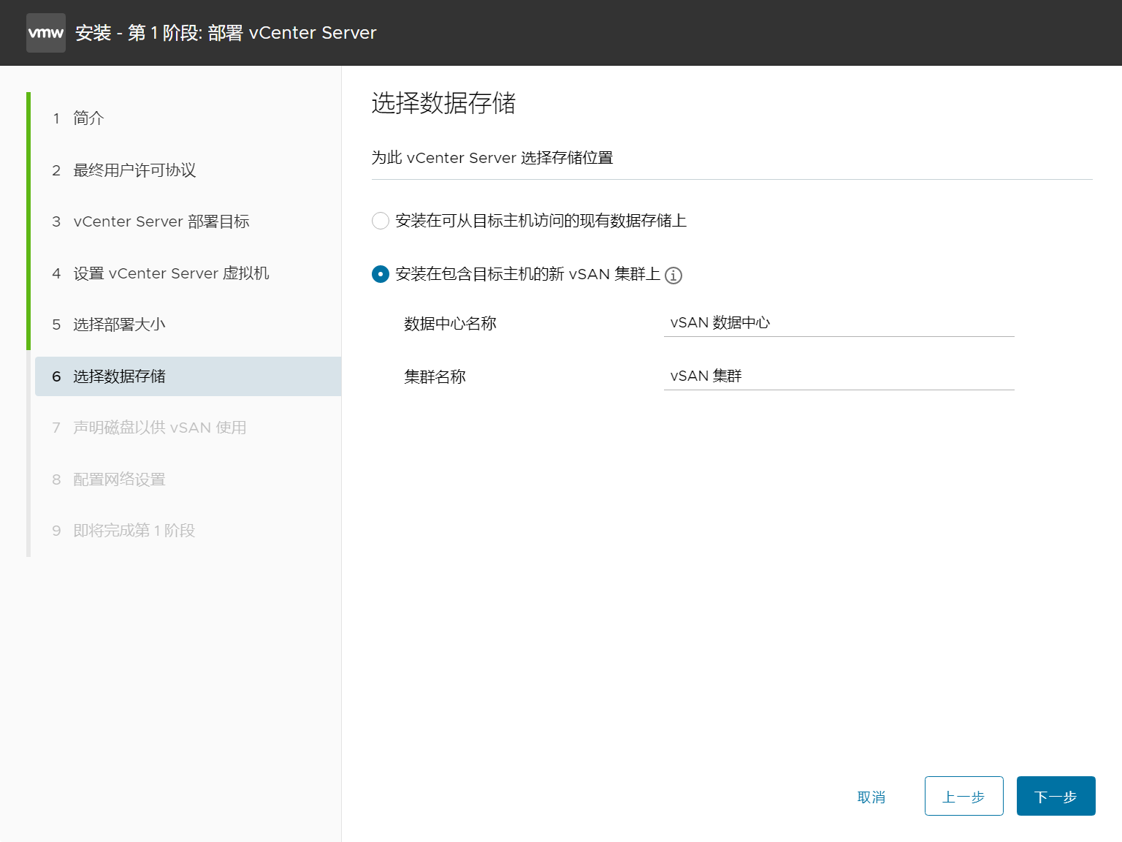
Task: Click the installer title 安装 - 第 1 阶段
Action: point(226,33)
